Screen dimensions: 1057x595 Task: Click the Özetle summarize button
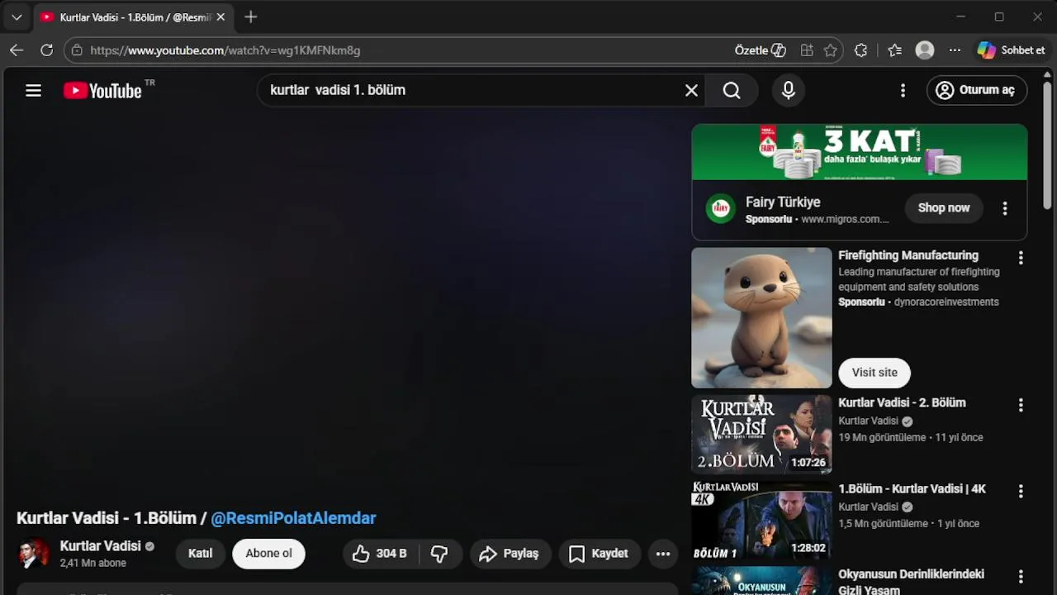(760, 50)
